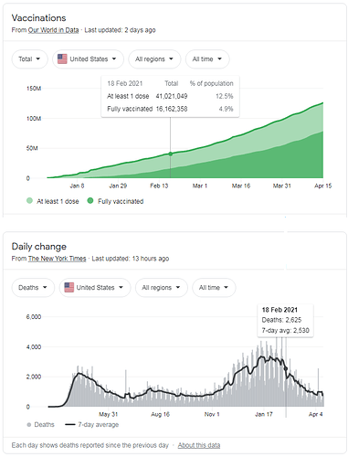Click the black 7-day average legend line
348x457 pixels.
click(x=70, y=425)
